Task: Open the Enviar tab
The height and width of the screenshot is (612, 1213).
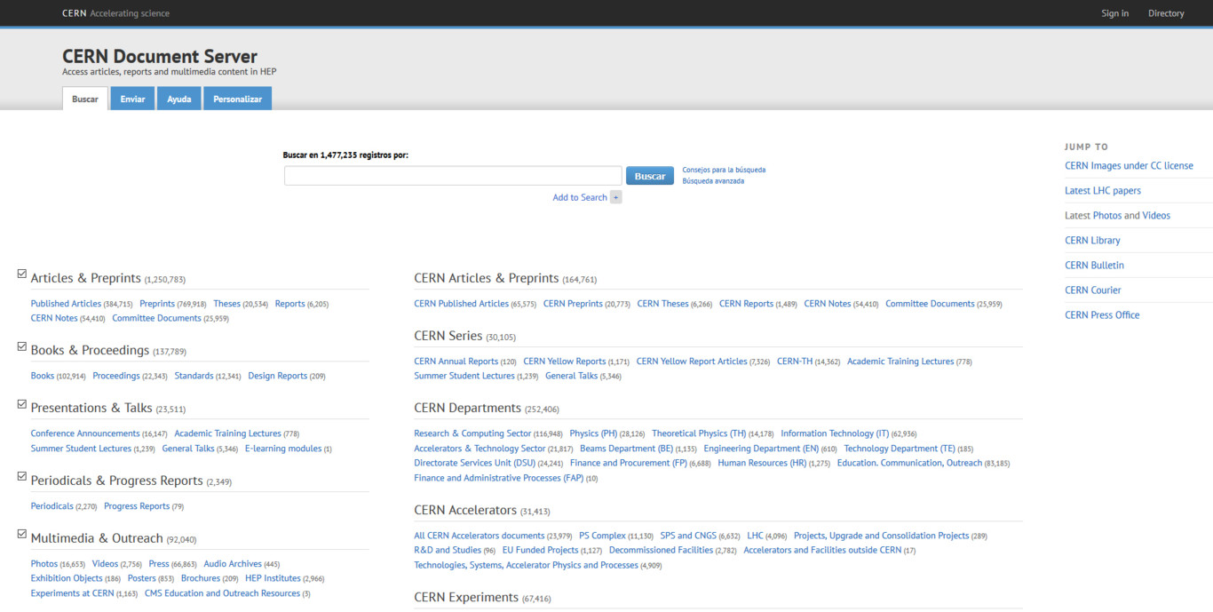Action: (x=132, y=99)
